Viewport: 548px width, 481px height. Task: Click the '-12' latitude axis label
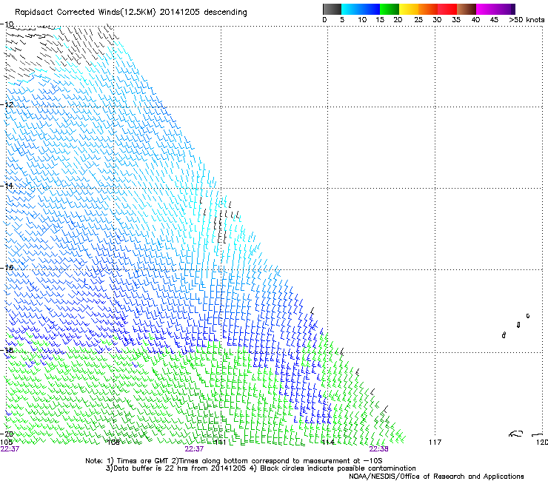tap(7, 104)
